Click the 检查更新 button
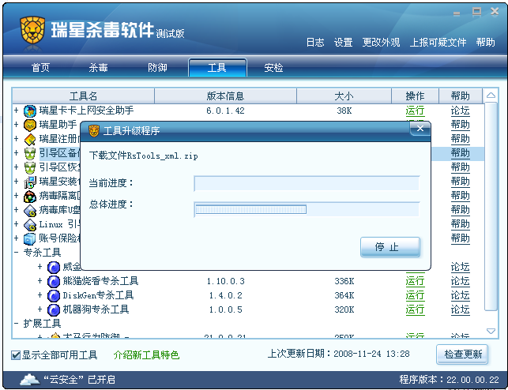The image size is (508, 390). pyautogui.click(x=462, y=354)
